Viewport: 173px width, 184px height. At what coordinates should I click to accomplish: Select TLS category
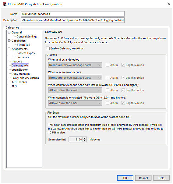14,86
